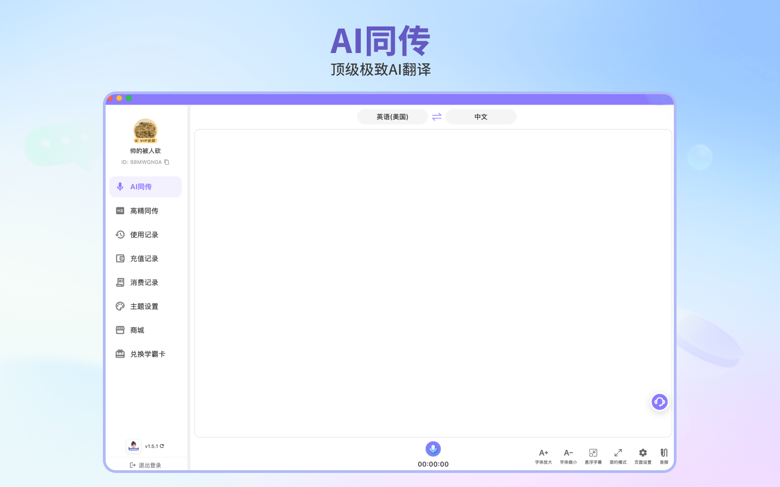Click the ID: 98MWGN0A text
The image size is (780, 487).
141,162
